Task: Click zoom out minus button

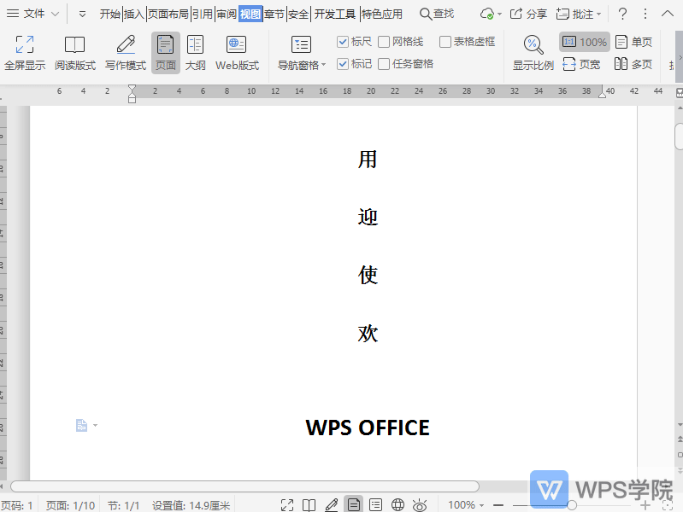Action: [x=498, y=505]
